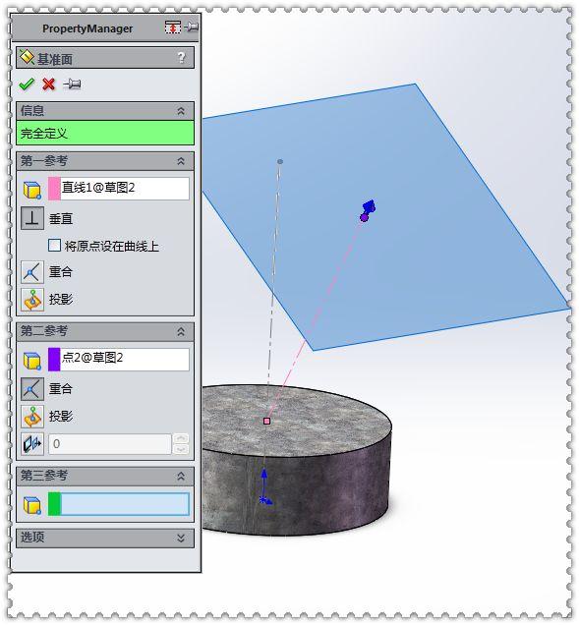Click the pink first reference color swatch
Image resolution: width=579 pixels, height=625 pixels.
tap(54, 188)
